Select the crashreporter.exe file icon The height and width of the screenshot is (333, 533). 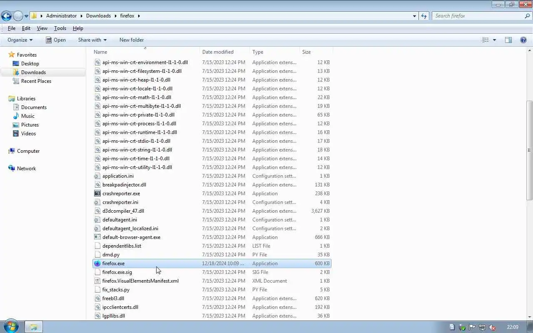coord(97,194)
